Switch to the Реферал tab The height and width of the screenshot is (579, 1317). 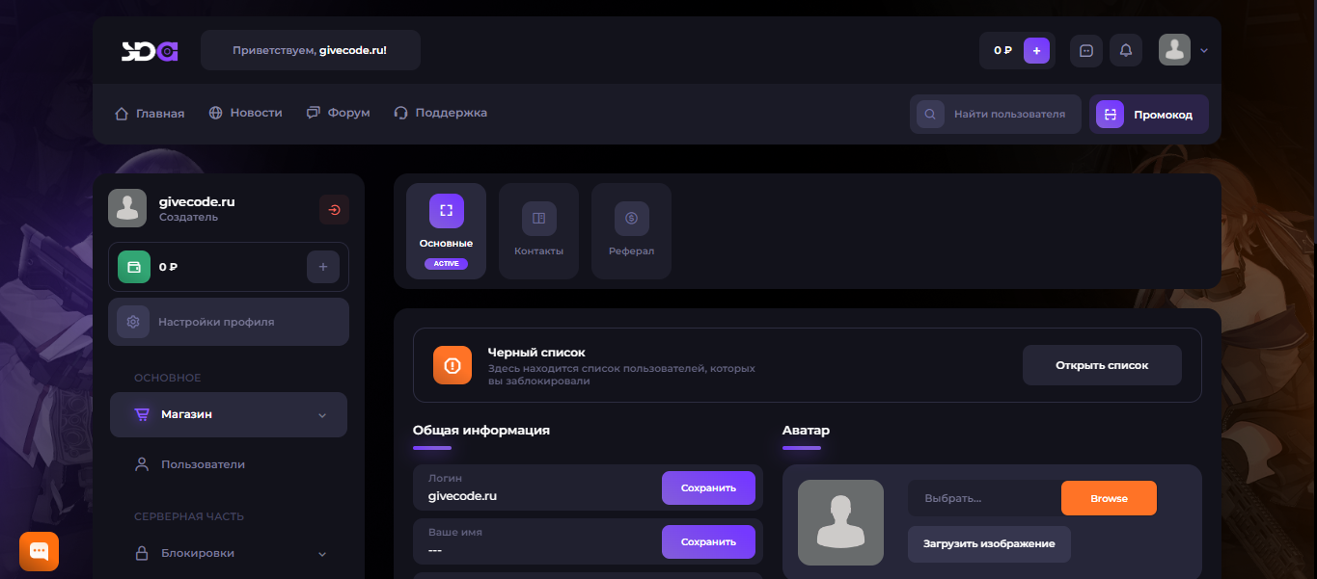(x=631, y=231)
